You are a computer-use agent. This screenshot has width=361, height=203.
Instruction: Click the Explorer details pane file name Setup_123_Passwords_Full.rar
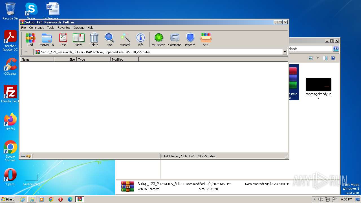[161, 184]
